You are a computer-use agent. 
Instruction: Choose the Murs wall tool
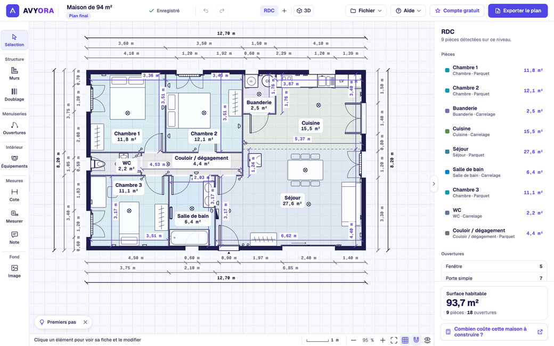14,73
